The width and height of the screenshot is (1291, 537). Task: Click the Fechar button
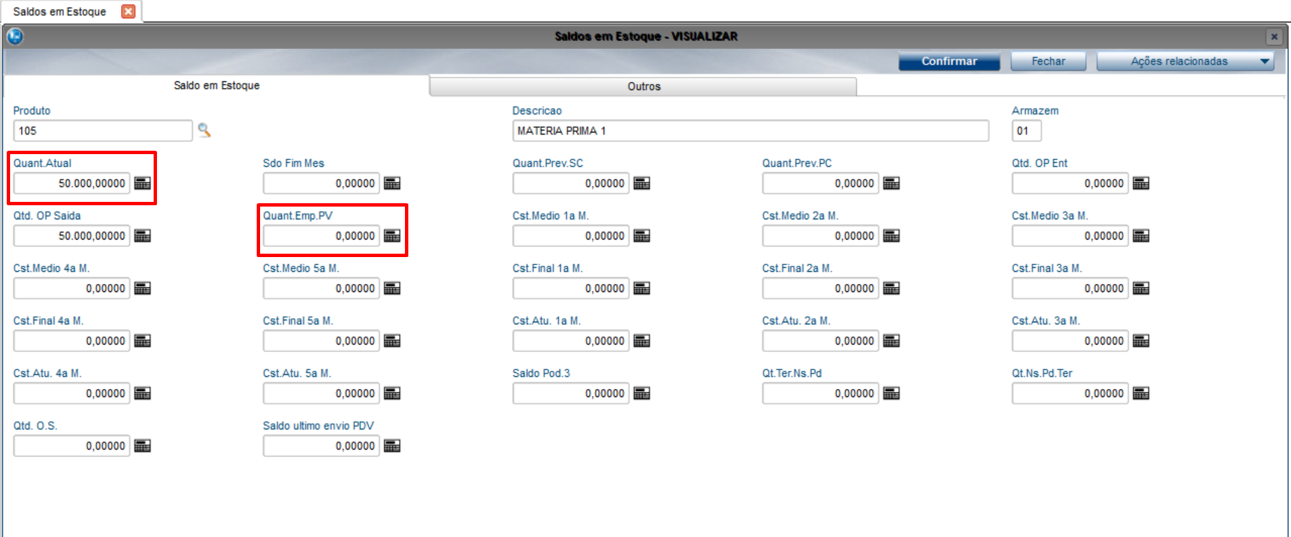click(x=1048, y=61)
